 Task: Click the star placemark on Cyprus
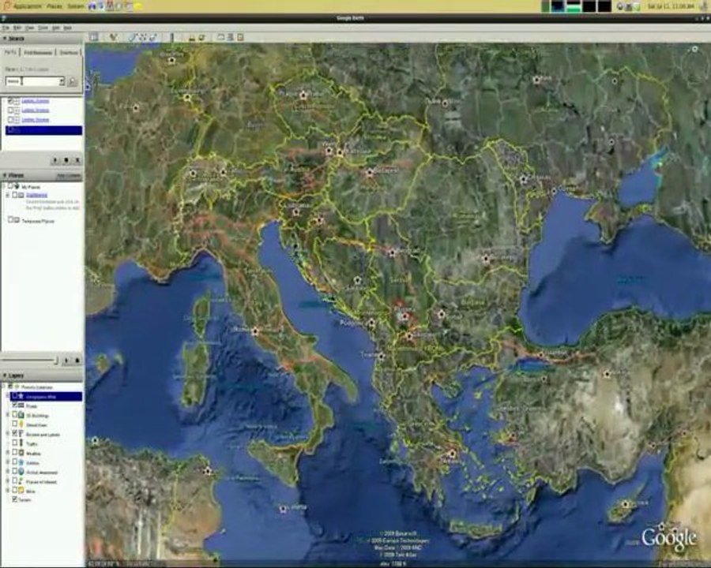click(626, 504)
